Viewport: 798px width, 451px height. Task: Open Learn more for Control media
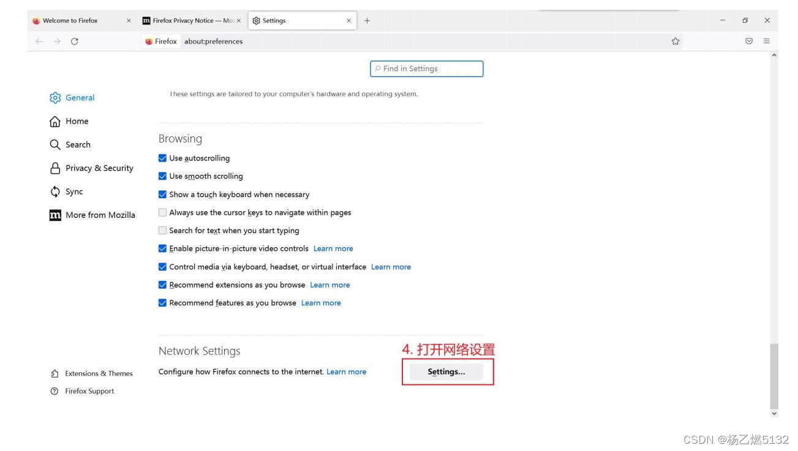[391, 267]
